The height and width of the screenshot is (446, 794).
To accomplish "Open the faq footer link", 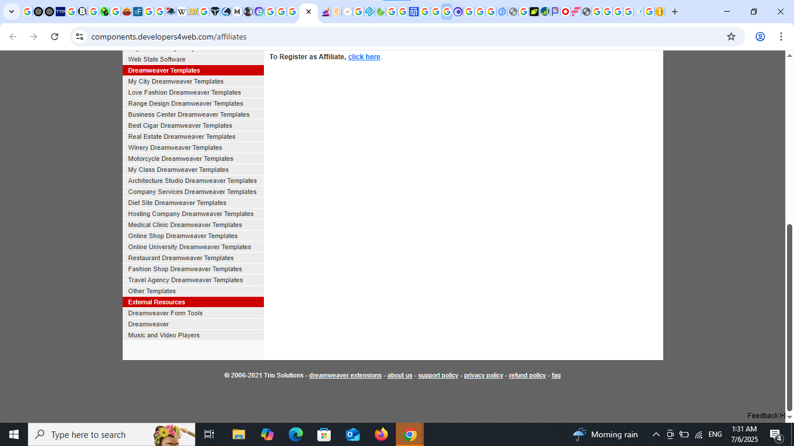I will pyautogui.click(x=556, y=376).
